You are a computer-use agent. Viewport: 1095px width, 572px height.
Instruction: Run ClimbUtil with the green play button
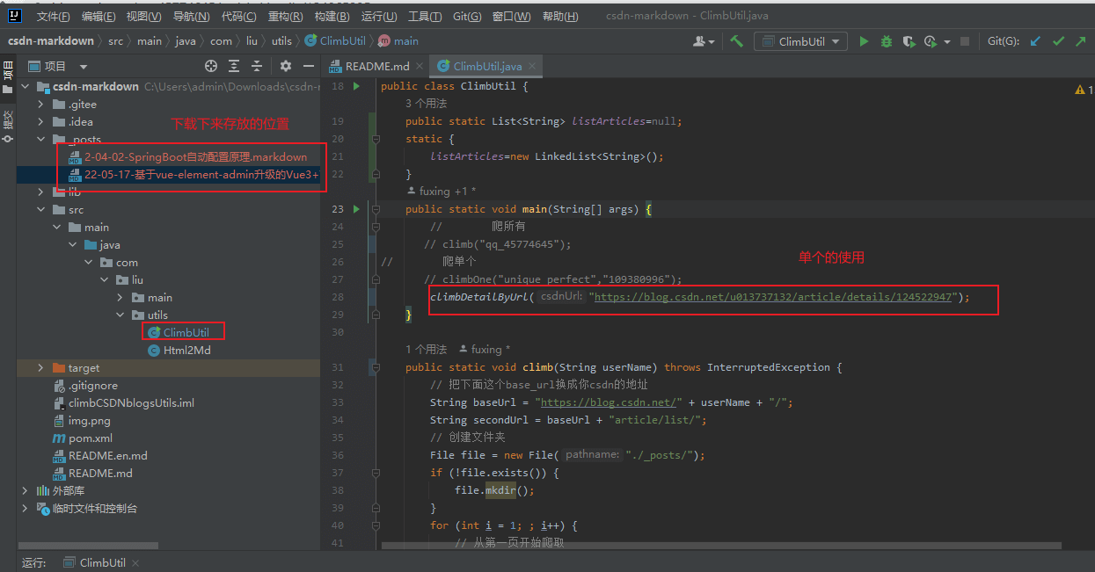(x=864, y=41)
